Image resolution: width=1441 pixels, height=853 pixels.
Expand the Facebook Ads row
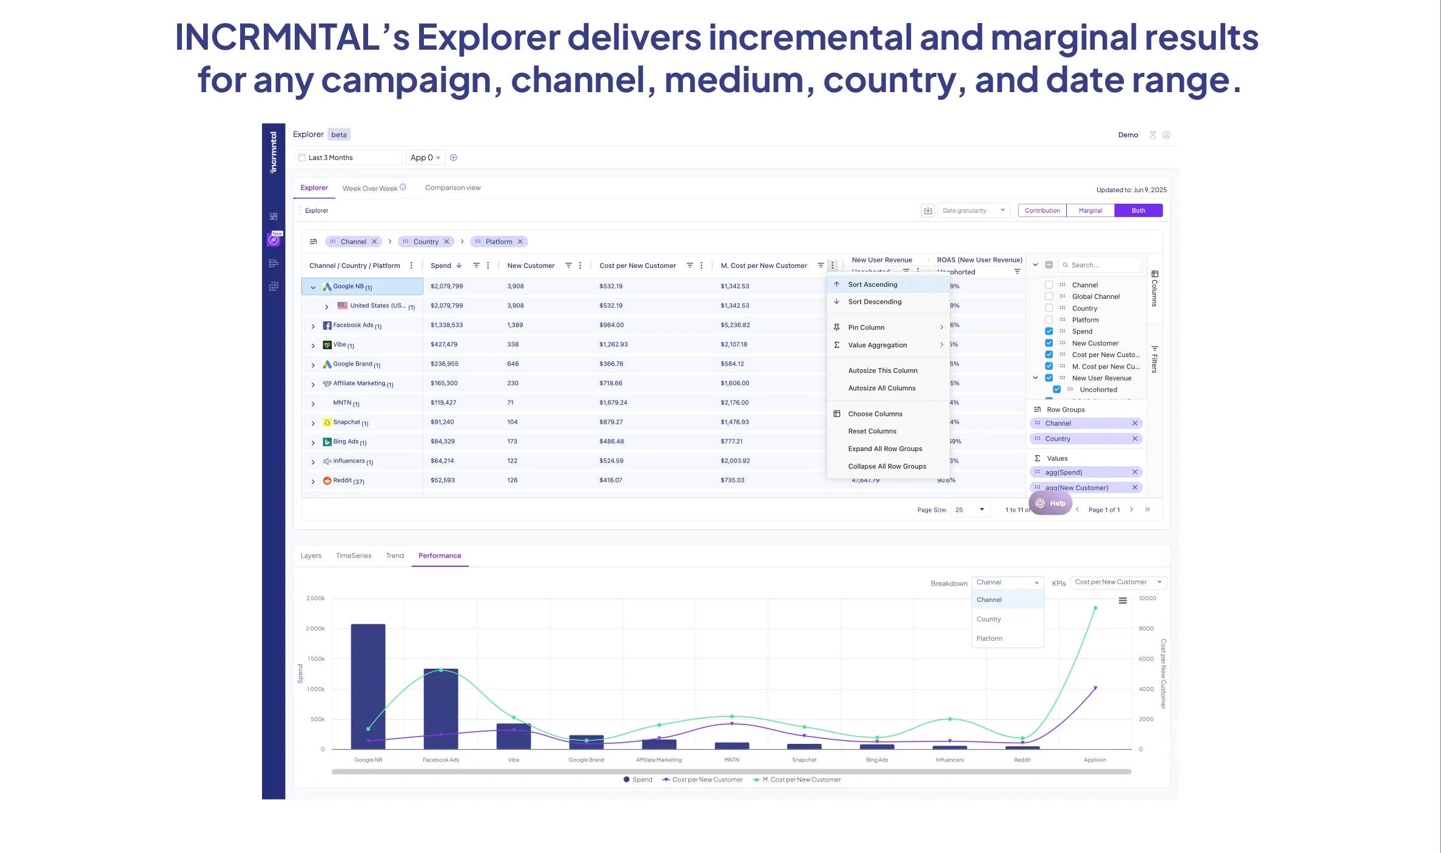[x=313, y=326]
